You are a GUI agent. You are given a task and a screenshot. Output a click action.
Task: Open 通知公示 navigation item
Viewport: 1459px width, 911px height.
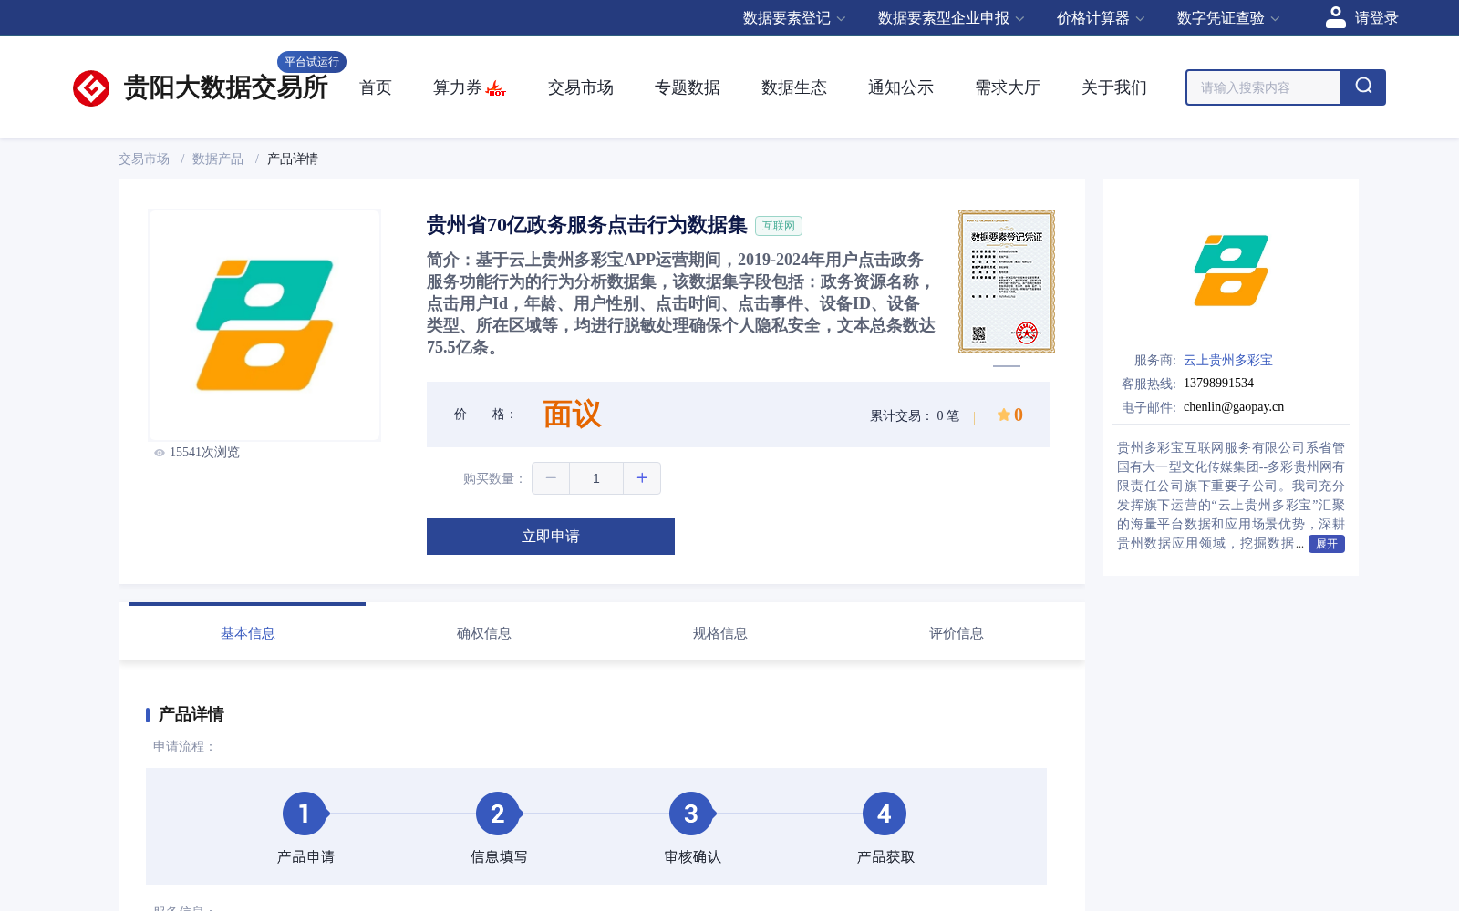pyautogui.click(x=901, y=87)
